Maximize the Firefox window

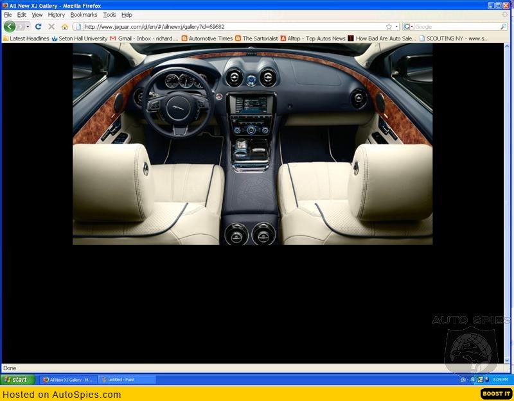pyautogui.click(x=499, y=6)
